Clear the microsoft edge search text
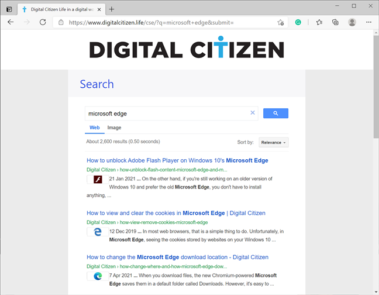 (253, 113)
